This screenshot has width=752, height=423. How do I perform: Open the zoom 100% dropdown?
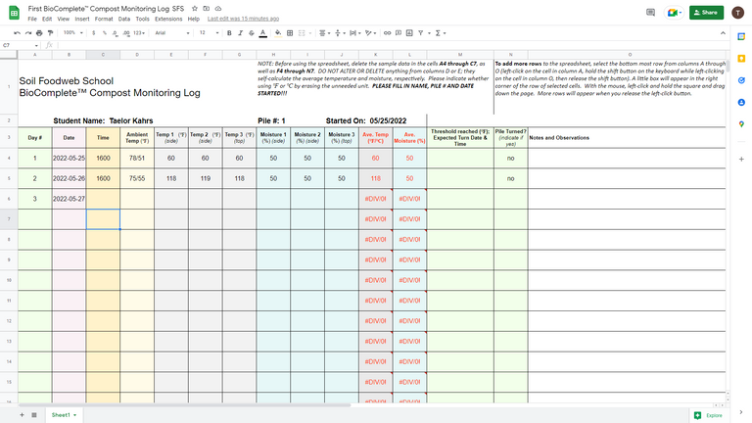click(x=72, y=33)
